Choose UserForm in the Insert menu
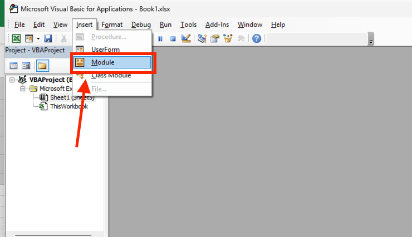 [x=112, y=50]
